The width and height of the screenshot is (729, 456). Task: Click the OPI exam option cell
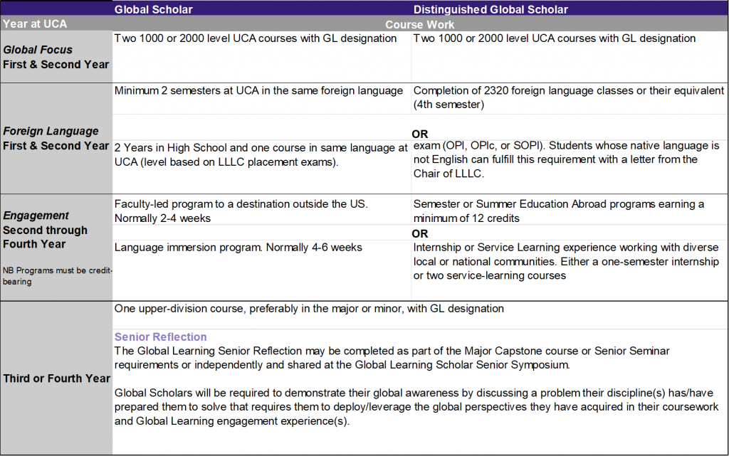click(567, 159)
